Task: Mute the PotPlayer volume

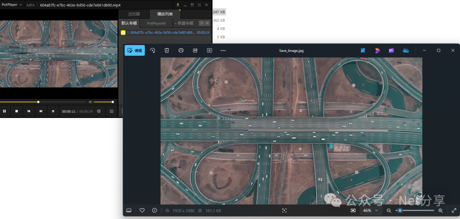Action: tap(90, 102)
